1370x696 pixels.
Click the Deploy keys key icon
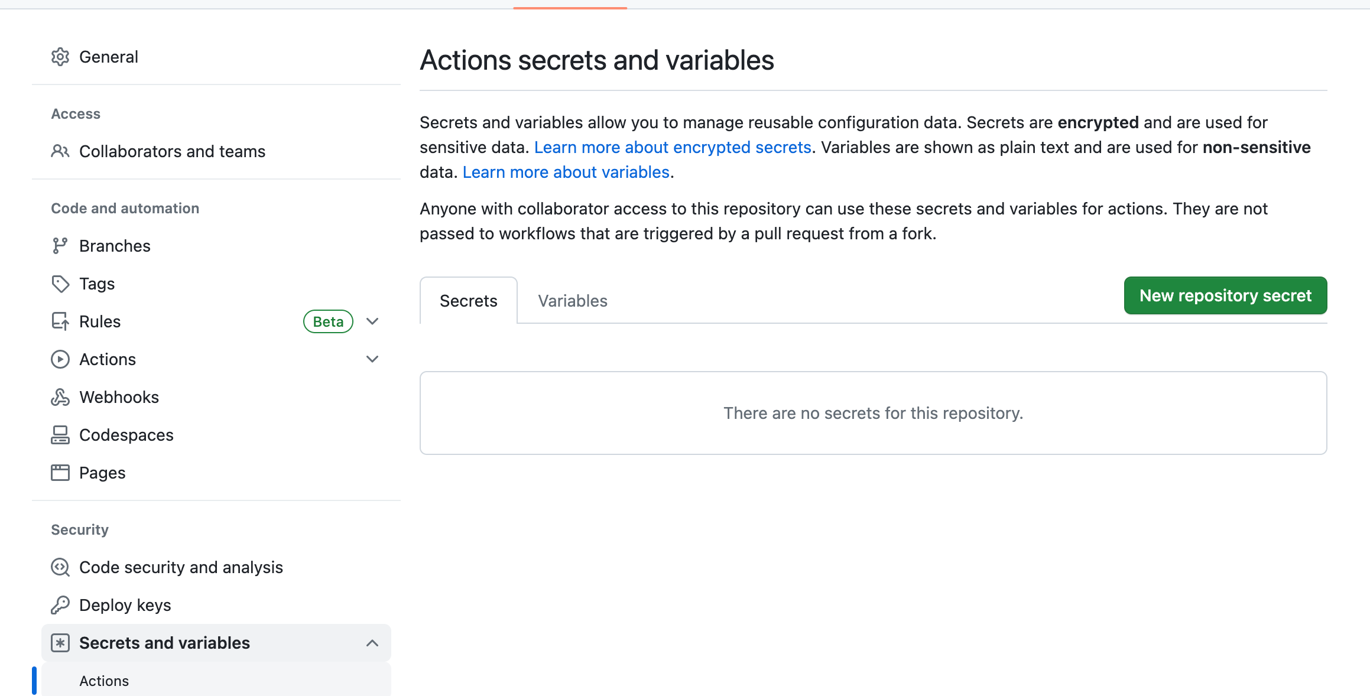(x=60, y=605)
